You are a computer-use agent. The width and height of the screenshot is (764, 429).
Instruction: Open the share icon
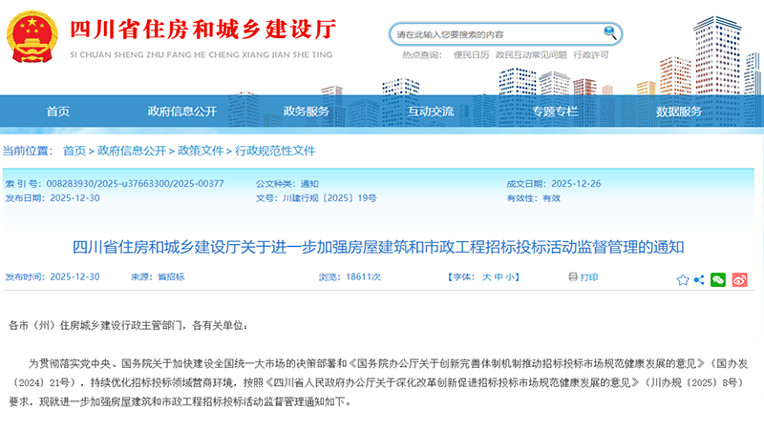[699, 279]
